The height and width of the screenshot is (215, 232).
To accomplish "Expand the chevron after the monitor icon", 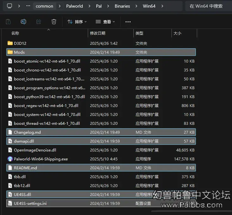I will pyautogui.click(x=19, y=6).
